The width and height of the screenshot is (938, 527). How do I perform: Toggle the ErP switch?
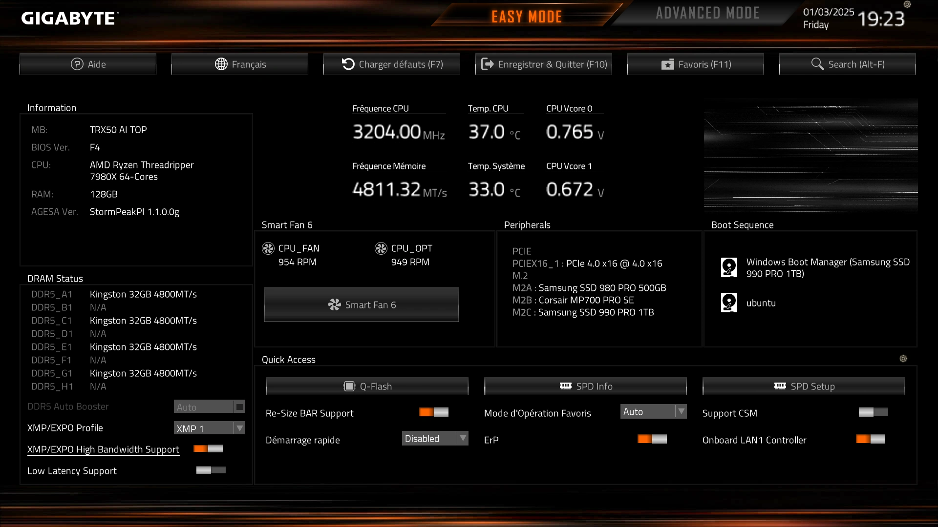coord(652,439)
